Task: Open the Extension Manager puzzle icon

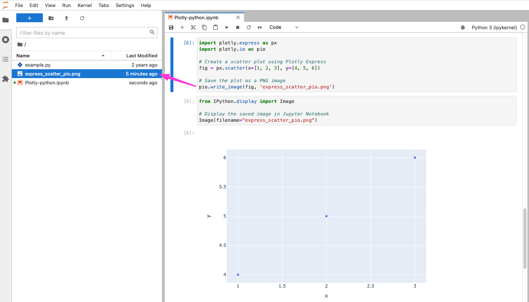Action: click(x=6, y=79)
